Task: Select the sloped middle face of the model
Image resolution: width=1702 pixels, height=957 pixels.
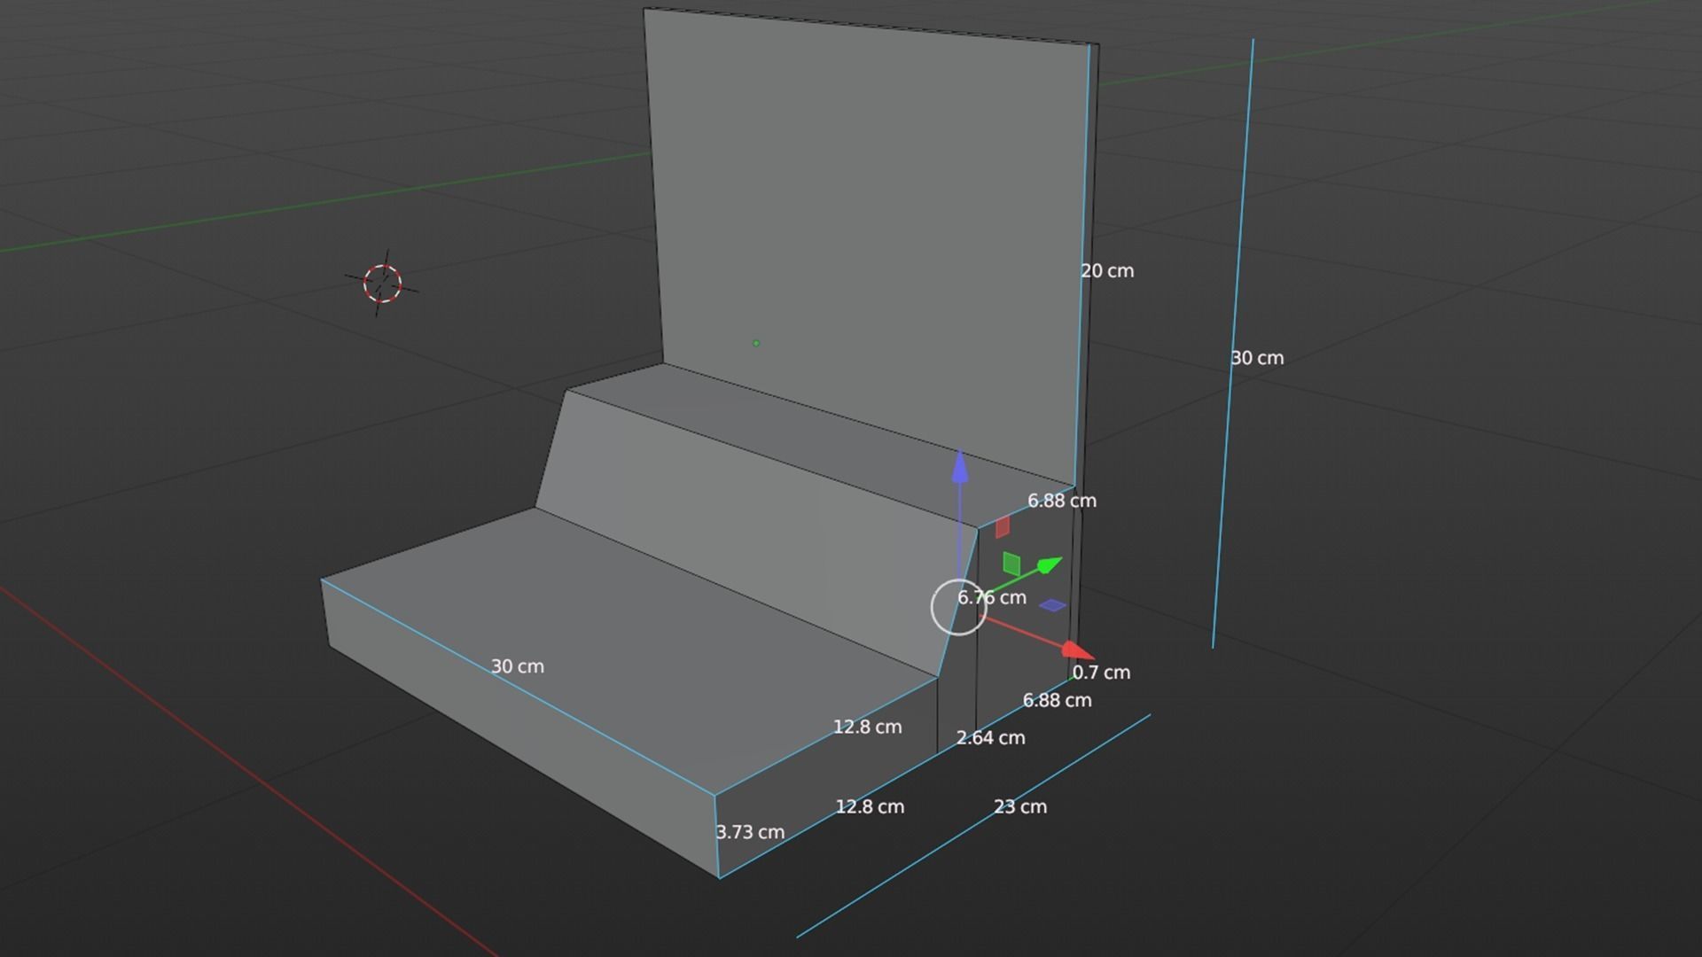Action: [x=753, y=532]
